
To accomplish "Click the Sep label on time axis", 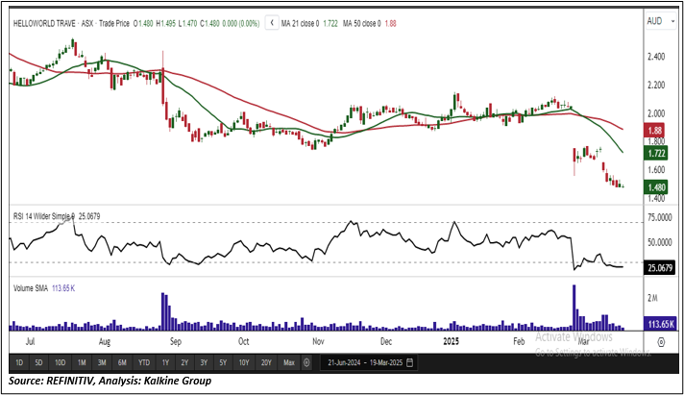I will click(x=176, y=341).
